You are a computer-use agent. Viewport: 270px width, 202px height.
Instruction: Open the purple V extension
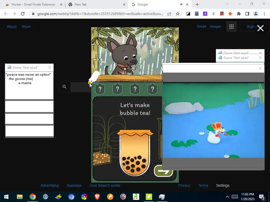205,14
